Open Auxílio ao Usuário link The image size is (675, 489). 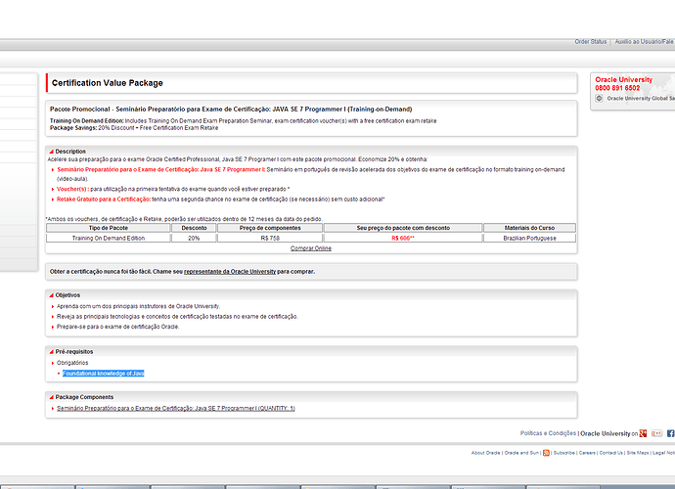point(644,42)
